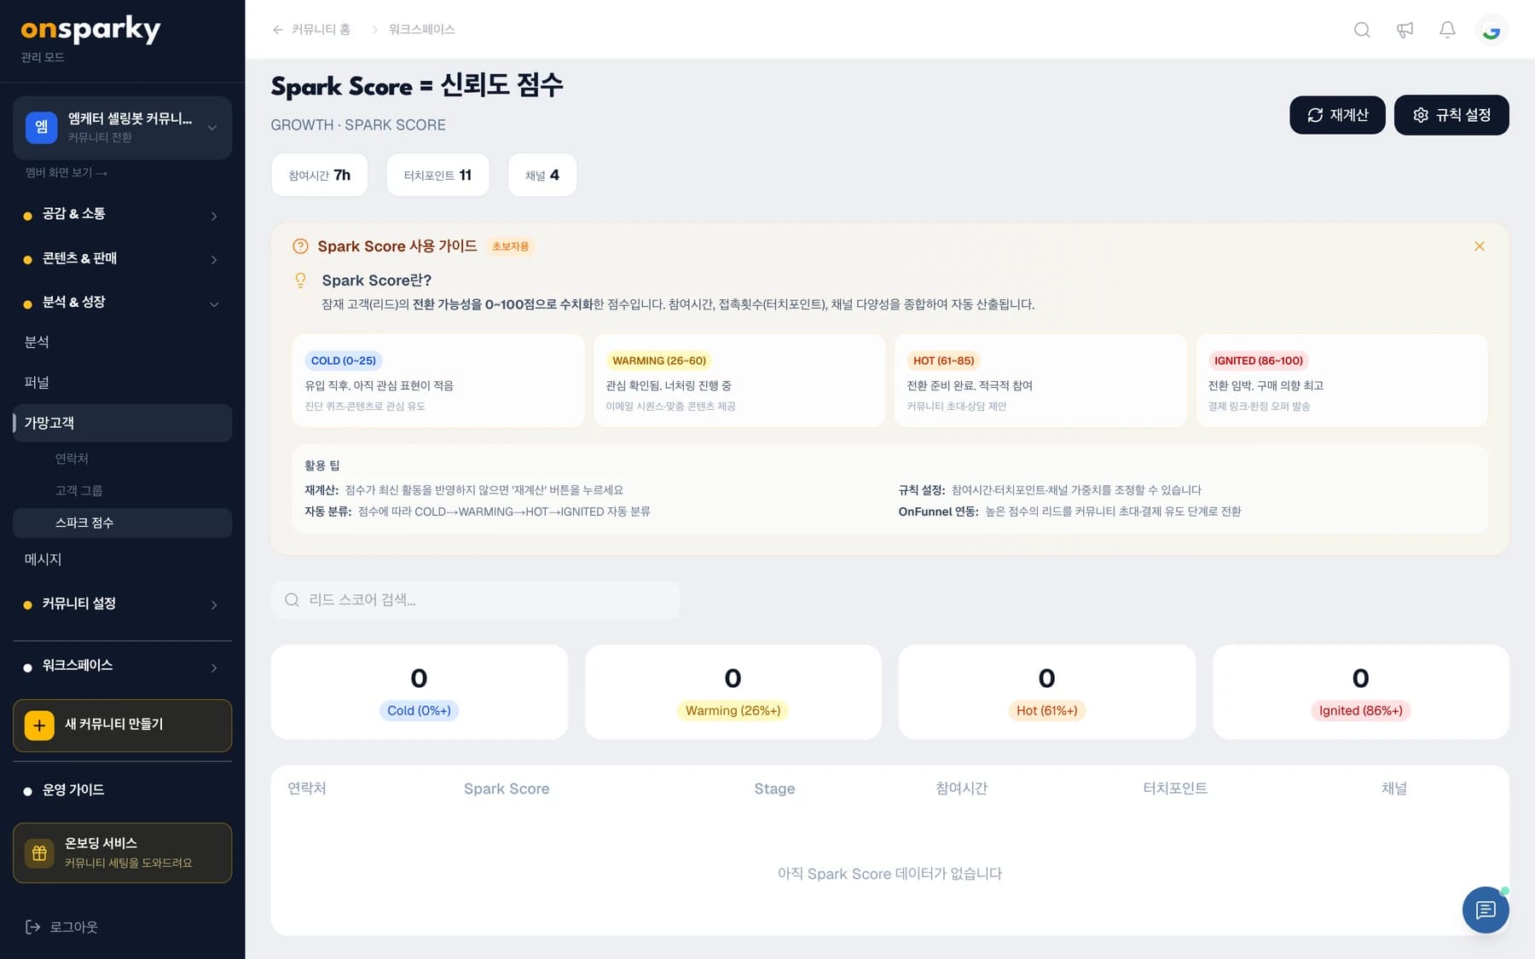Click the IGNITED (86~100) guide badge
This screenshot has width=1535, height=959.
pos(1259,361)
